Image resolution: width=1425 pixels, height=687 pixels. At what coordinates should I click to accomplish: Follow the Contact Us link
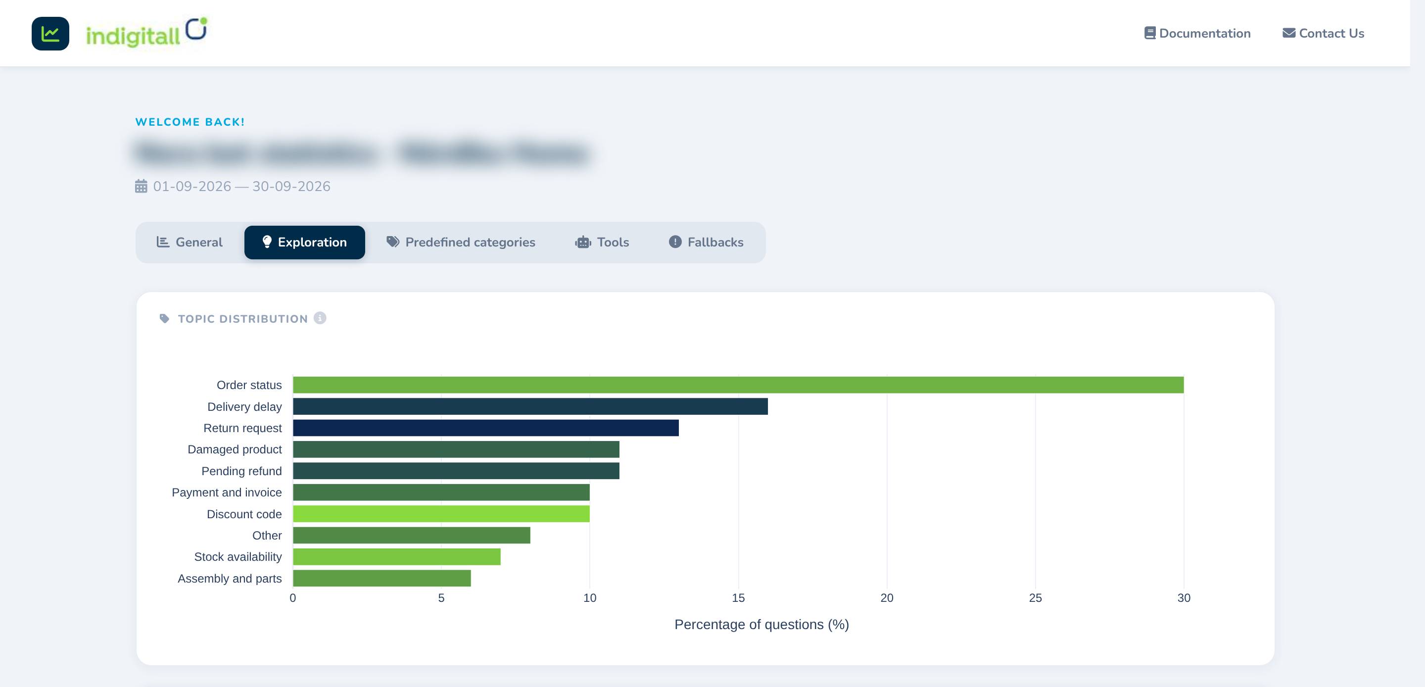pos(1323,33)
